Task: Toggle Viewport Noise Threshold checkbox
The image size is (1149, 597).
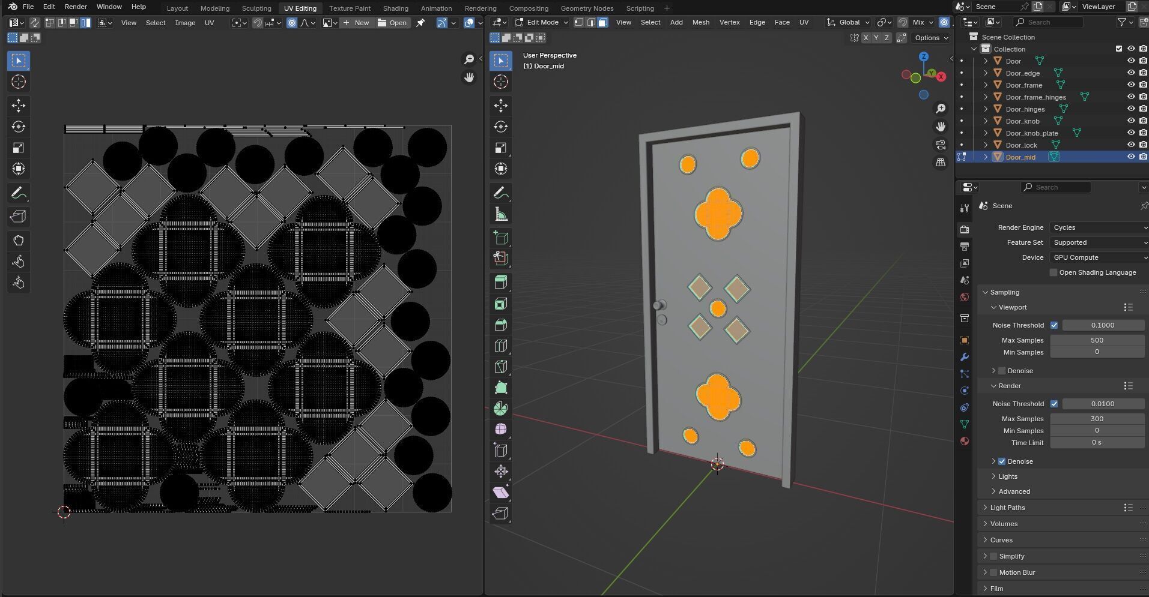Action: [1054, 325]
